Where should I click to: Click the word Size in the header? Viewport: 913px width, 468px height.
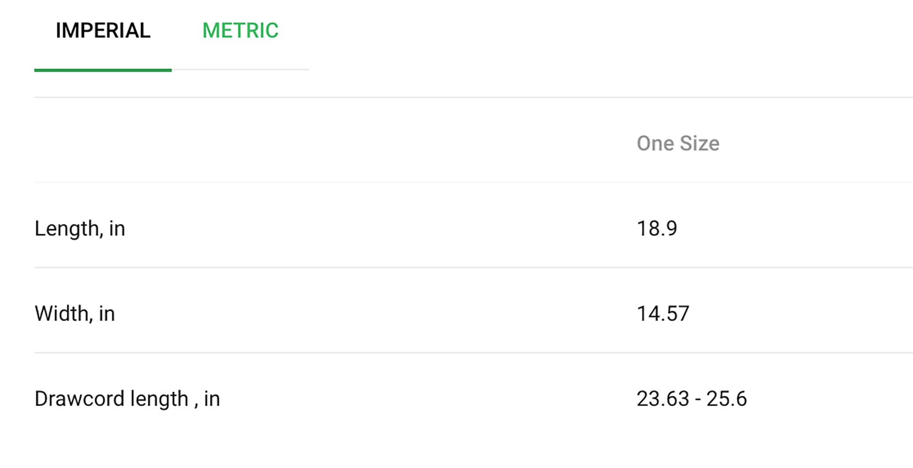pyautogui.click(x=700, y=143)
